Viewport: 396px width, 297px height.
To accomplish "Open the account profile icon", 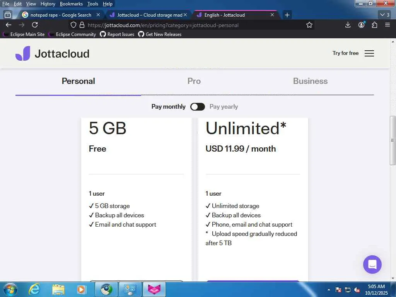I will point(362,25).
